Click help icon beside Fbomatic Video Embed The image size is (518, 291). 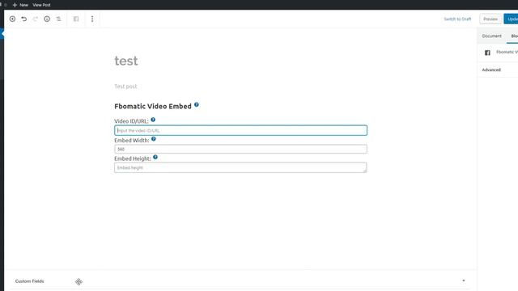pos(197,104)
